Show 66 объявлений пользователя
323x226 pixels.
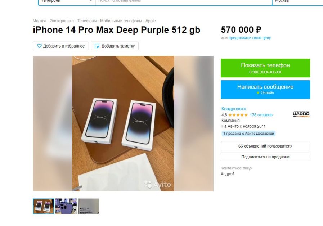coord(265,146)
